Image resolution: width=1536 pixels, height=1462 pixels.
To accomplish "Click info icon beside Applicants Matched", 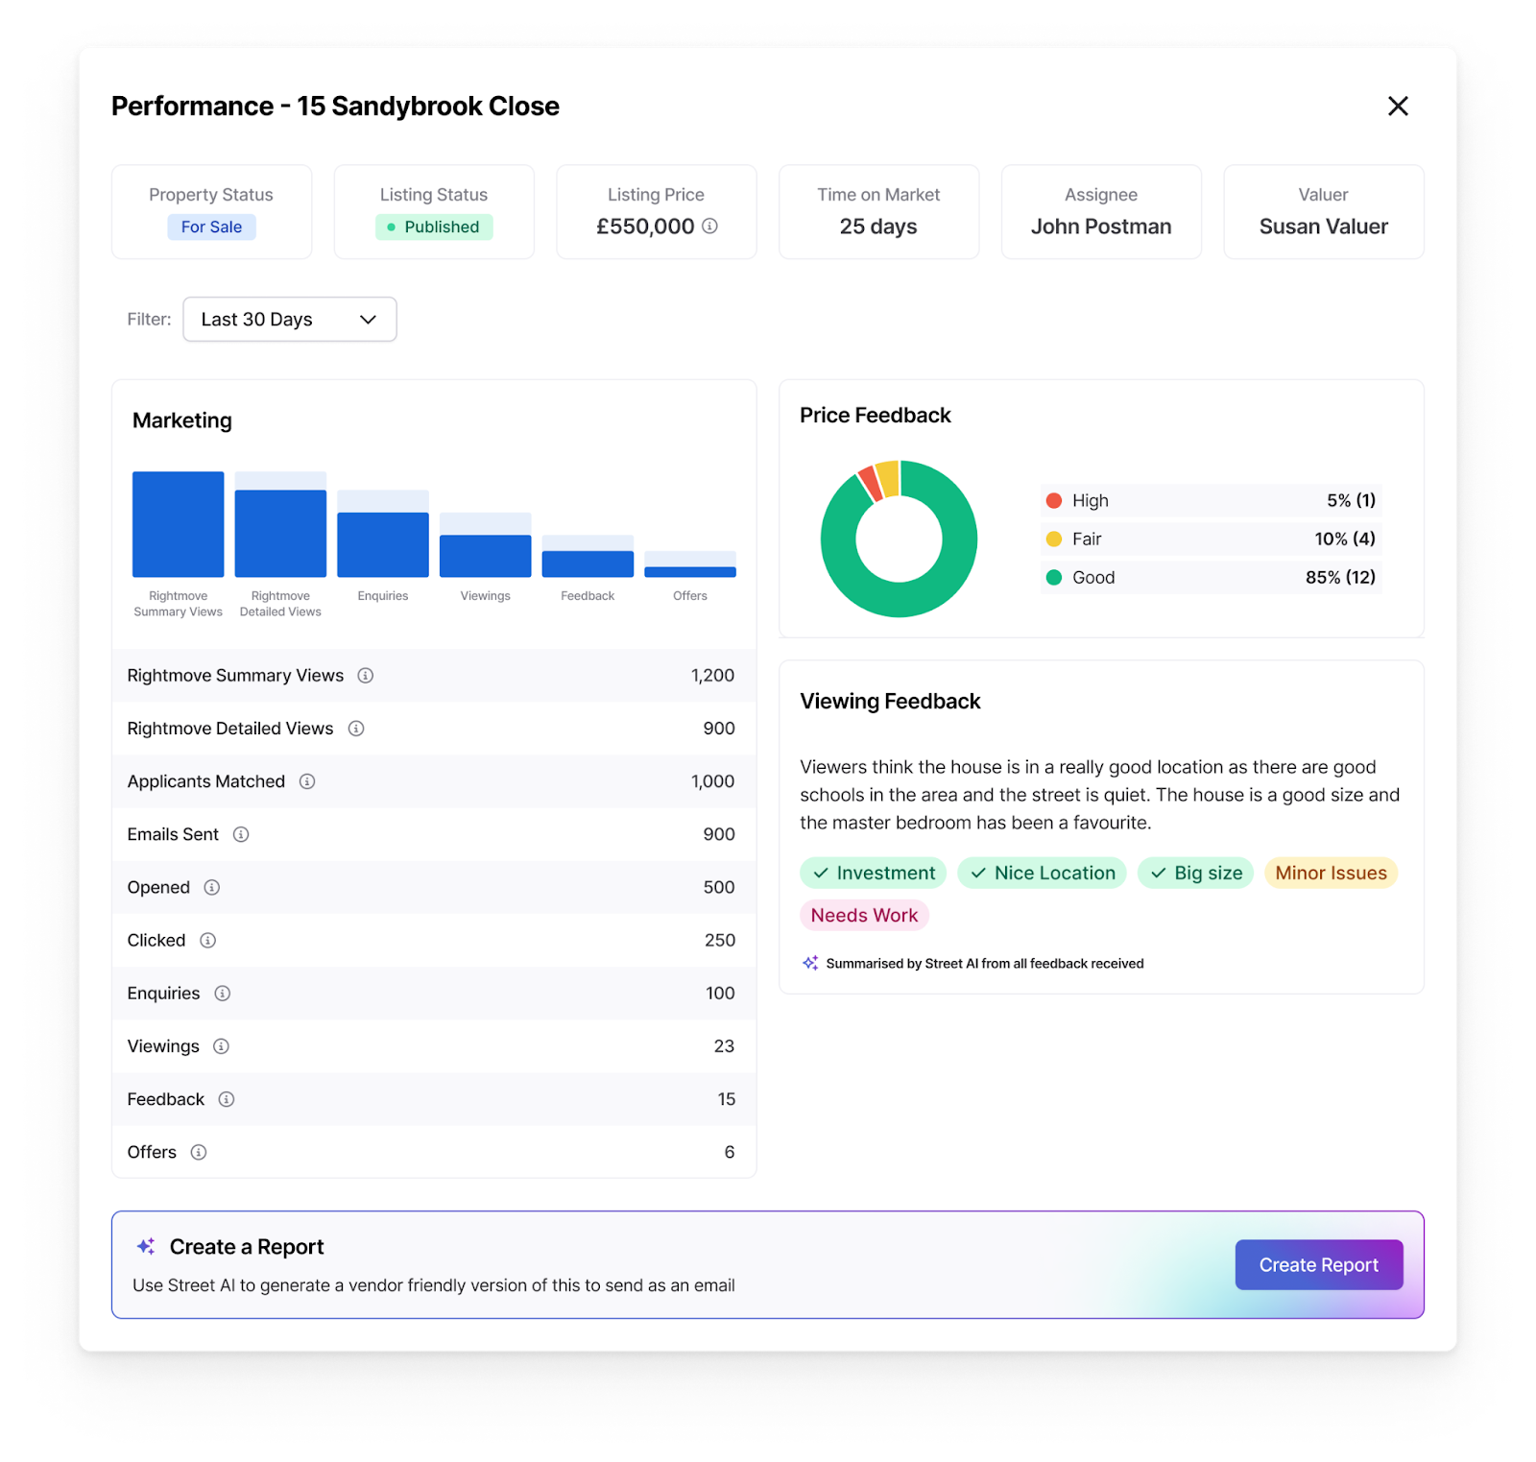I will (x=307, y=781).
